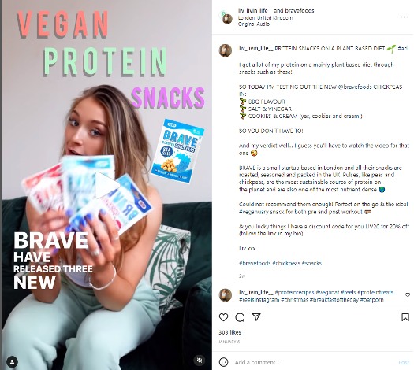
Task: Save post with bookmark icon
Action: pyautogui.click(x=405, y=317)
